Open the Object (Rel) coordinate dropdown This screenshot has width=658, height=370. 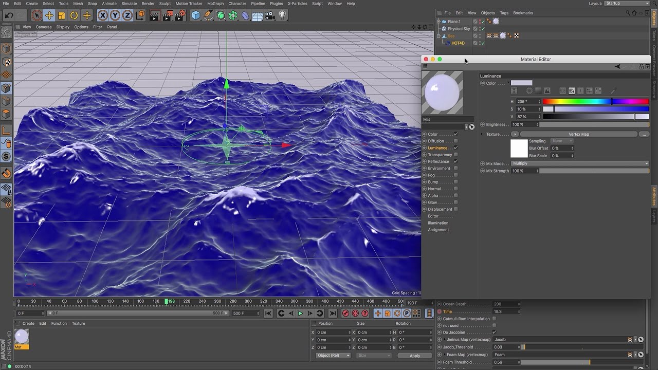click(x=333, y=356)
